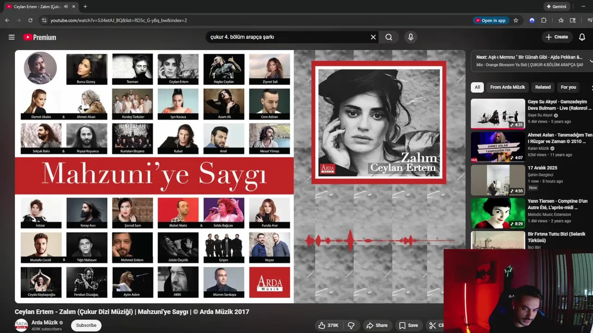Click Open in app button
This screenshot has width=593, height=333.
[x=491, y=20]
